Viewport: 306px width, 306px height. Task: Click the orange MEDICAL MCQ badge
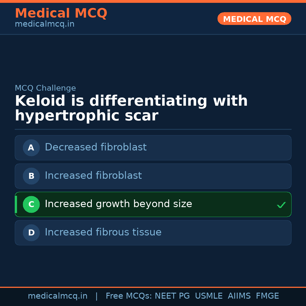(254, 19)
